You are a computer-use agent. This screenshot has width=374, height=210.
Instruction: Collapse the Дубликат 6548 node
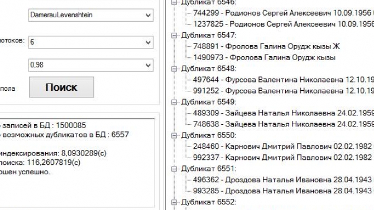pos(174,69)
